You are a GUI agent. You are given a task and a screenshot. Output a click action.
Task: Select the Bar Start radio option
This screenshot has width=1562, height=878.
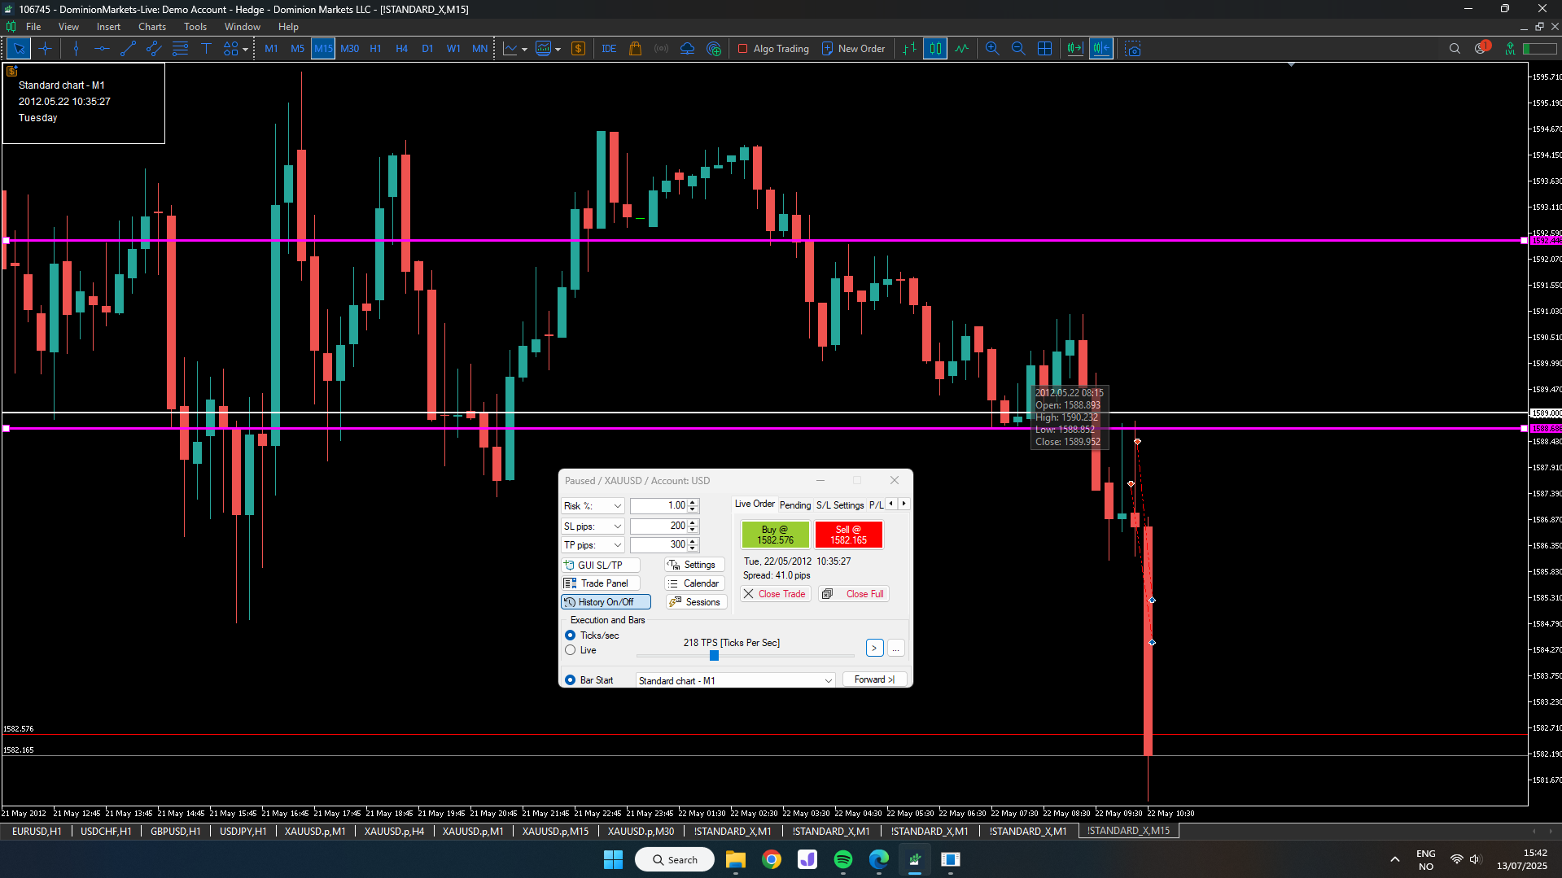570,680
